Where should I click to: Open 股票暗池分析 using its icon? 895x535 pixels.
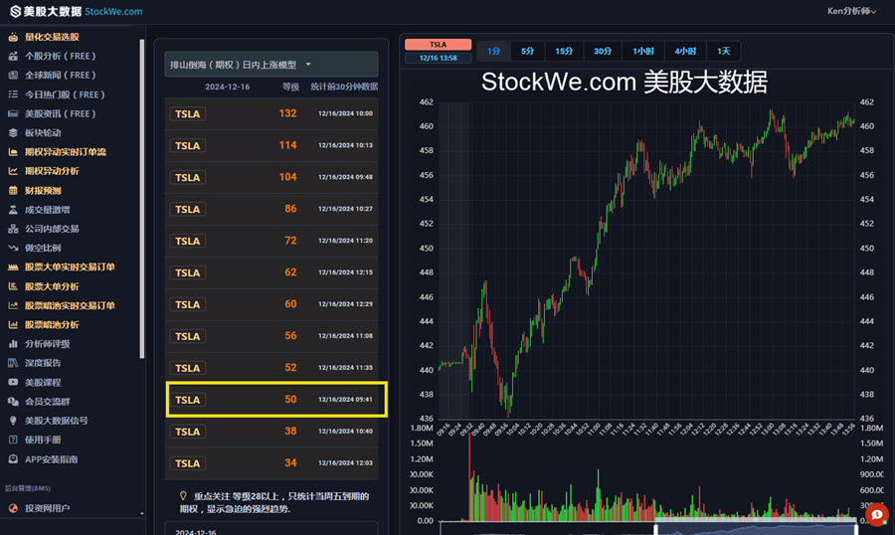13,324
